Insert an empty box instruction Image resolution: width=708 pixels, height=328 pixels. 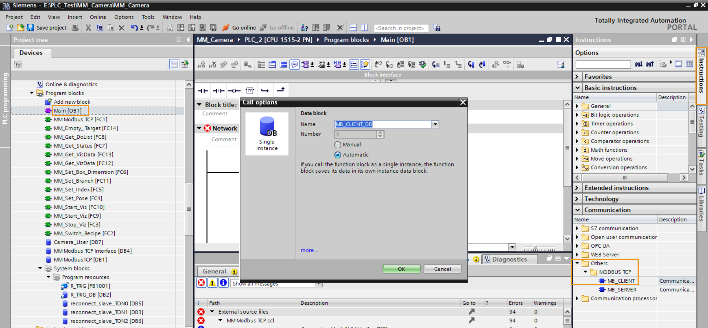[x=250, y=91]
